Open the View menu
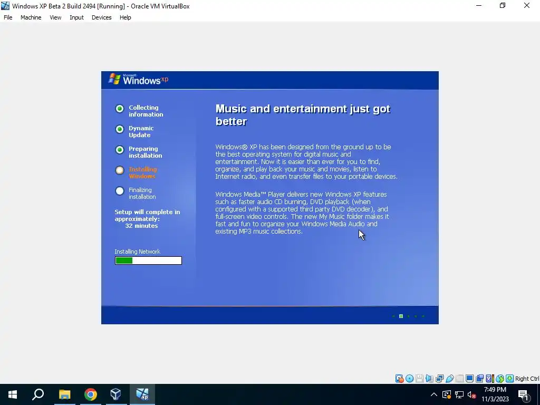The height and width of the screenshot is (405, 540). coord(55,17)
